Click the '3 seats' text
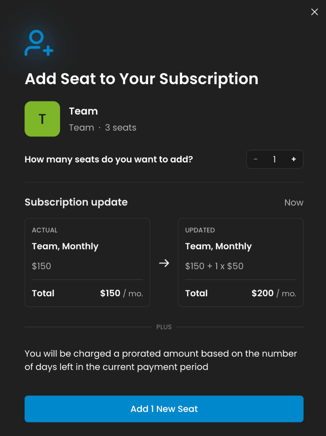Image resolution: width=326 pixels, height=436 pixels. (x=121, y=127)
